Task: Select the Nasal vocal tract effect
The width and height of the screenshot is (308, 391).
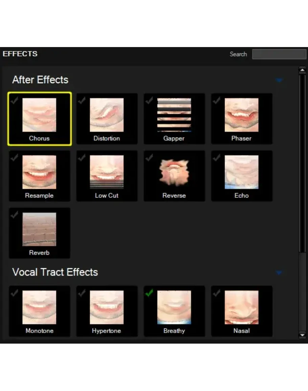Action: (x=241, y=307)
